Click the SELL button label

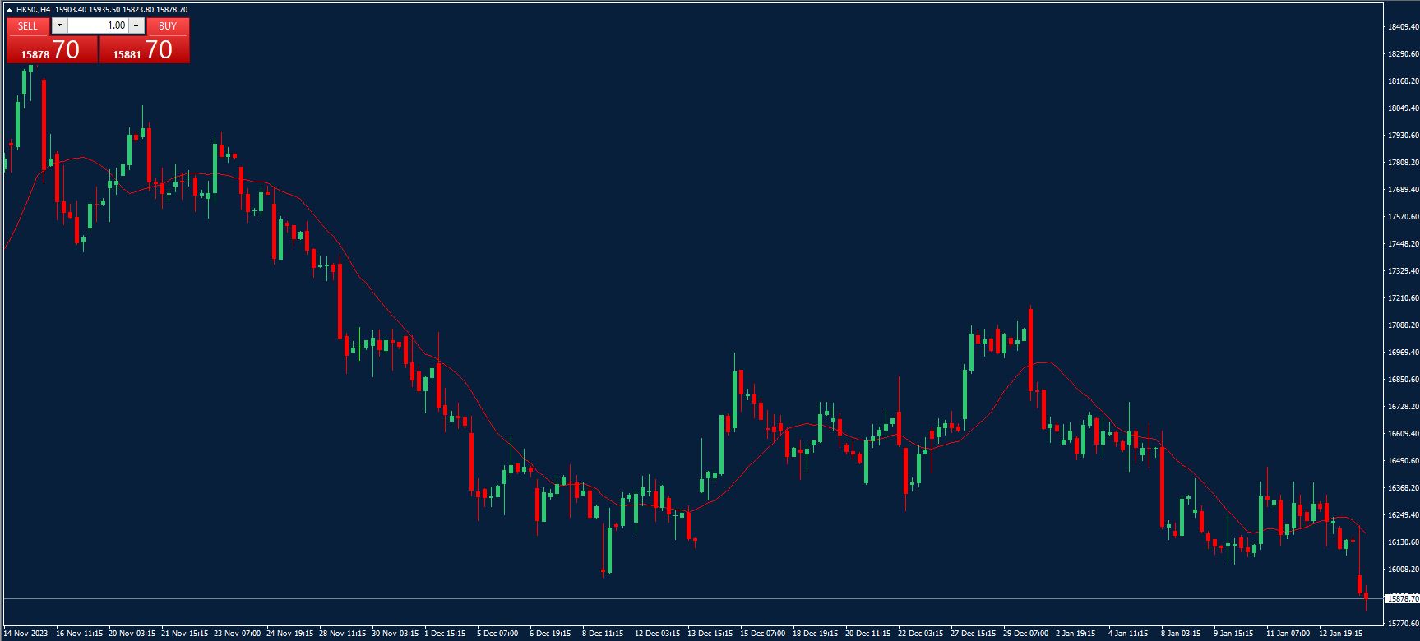pyautogui.click(x=28, y=26)
